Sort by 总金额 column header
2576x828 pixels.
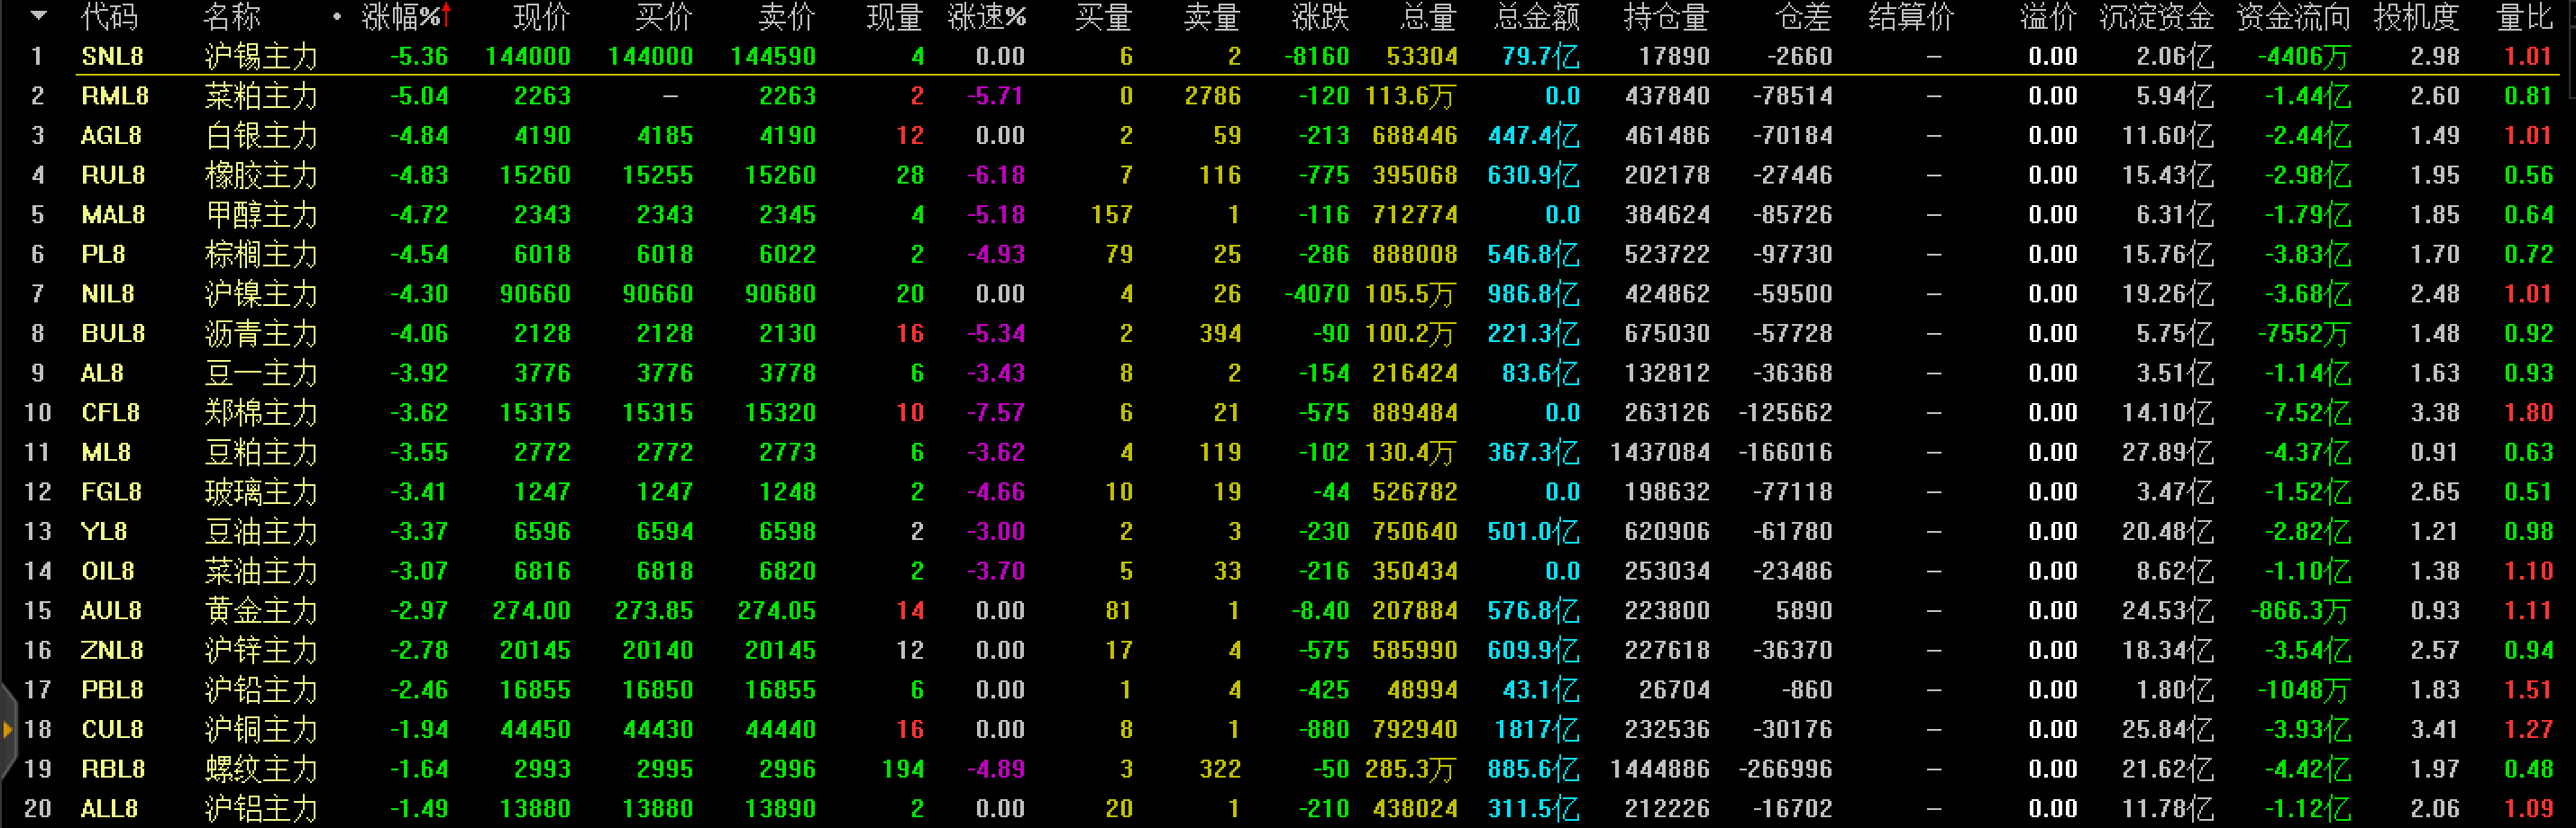coord(1537,17)
